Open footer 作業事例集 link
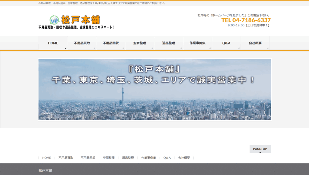Viewport: 309px width, 175px height. (x=148, y=158)
